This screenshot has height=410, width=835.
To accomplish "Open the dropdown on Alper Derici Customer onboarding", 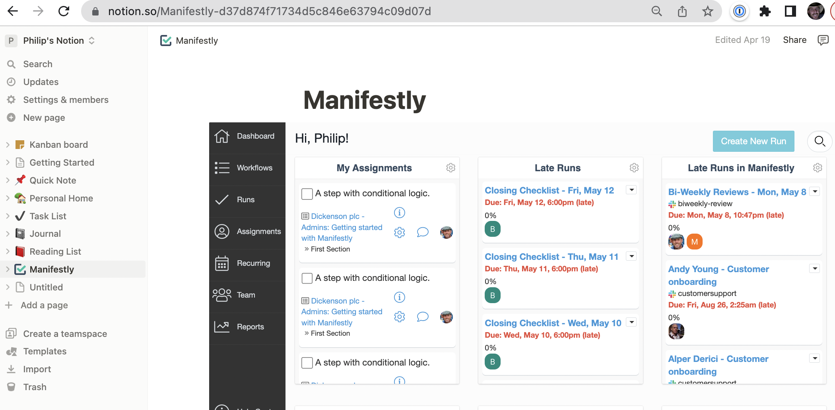I will (815, 358).
